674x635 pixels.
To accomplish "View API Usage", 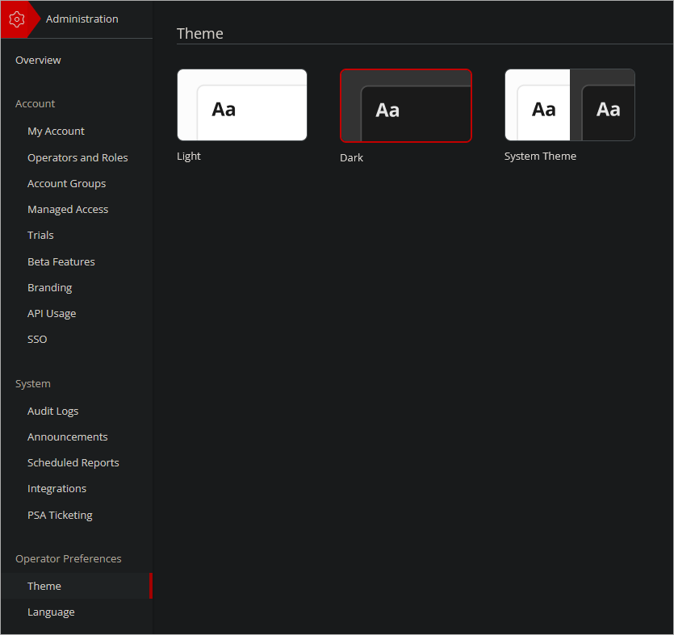I will 52,313.
